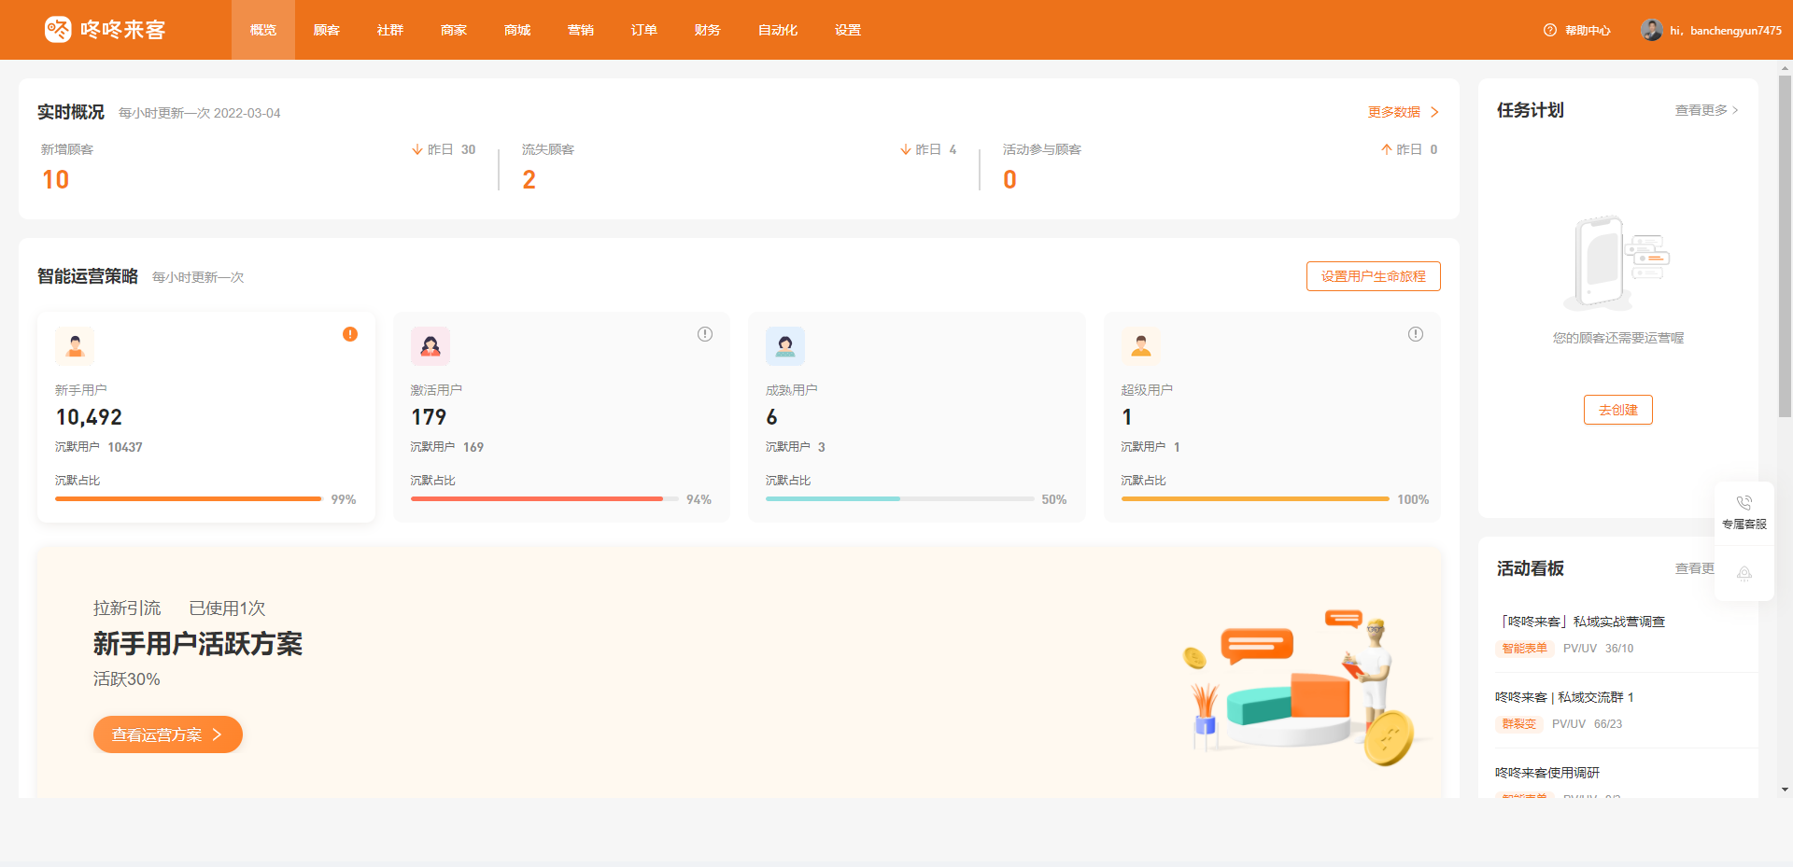Open the 社群 menu
This screenshot has height=867, width=1793.
[390, 30]
